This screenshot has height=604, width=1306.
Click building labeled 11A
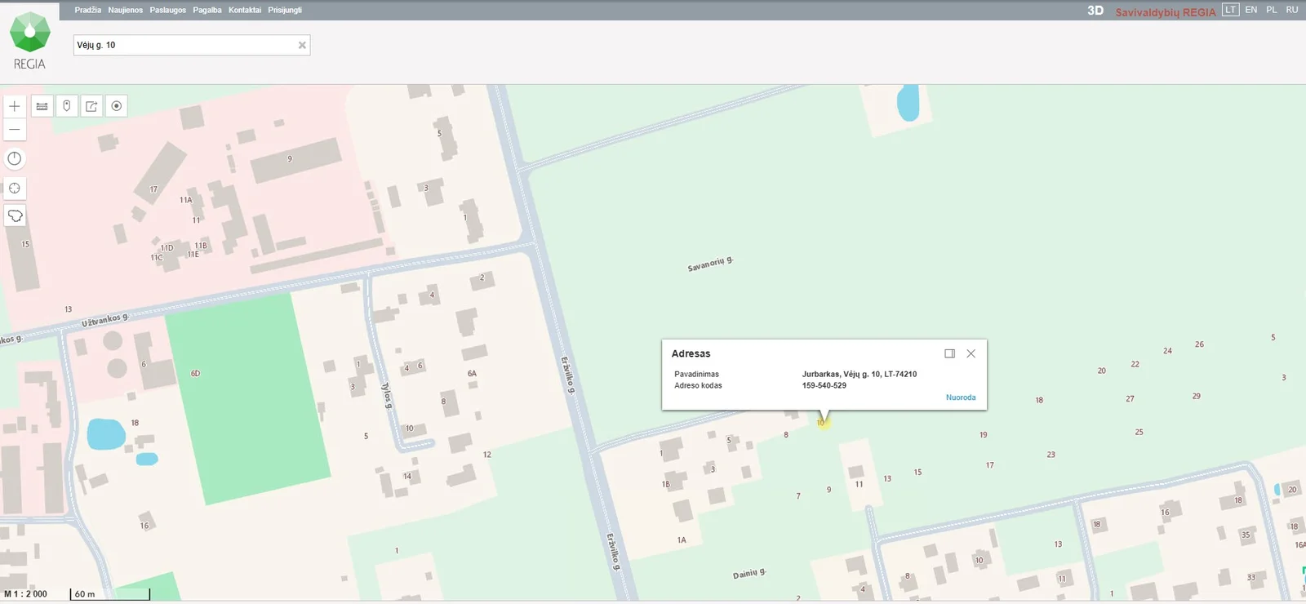click(x=186, y=199)
